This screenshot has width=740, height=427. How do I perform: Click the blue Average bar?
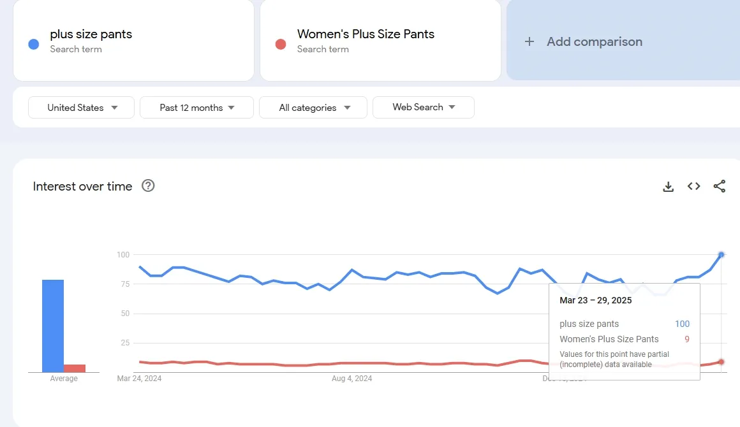53,326
